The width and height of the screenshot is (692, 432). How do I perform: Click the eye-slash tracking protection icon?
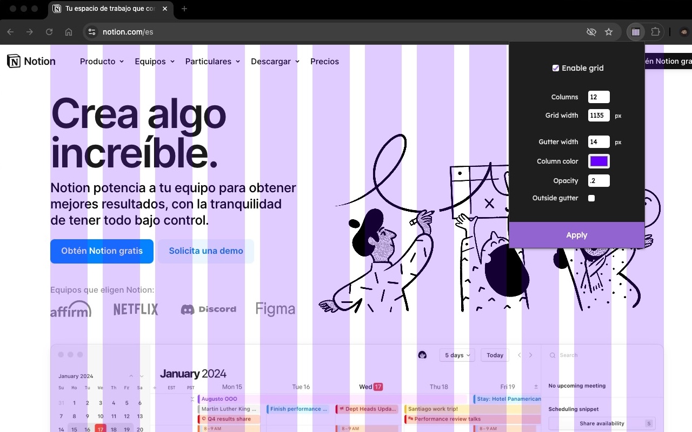[x=591, y=32]
